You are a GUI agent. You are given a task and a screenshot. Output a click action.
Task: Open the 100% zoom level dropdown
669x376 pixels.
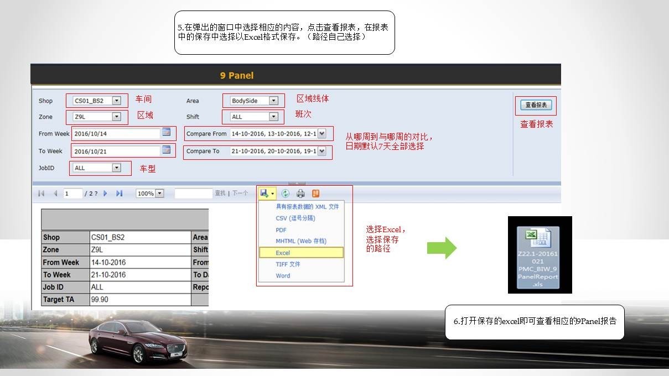(x=160, y=194)
